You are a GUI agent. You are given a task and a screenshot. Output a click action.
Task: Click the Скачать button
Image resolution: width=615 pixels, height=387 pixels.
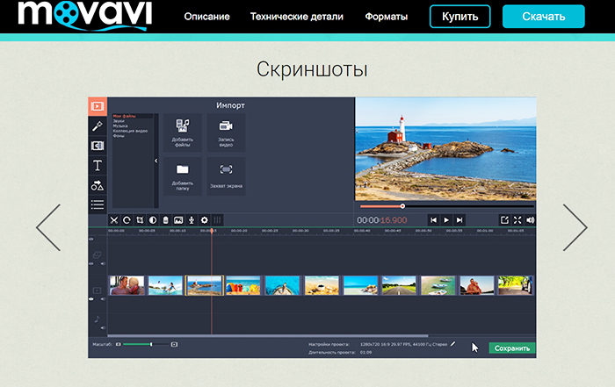click(x=543, y=17)
